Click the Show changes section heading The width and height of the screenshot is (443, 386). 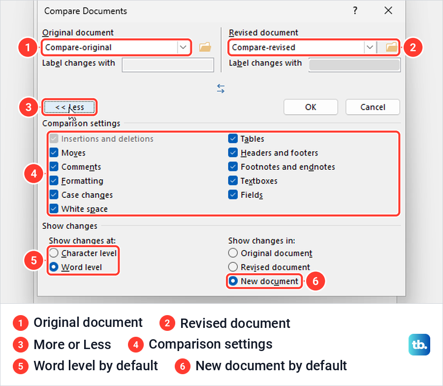(x=70, y=226)
